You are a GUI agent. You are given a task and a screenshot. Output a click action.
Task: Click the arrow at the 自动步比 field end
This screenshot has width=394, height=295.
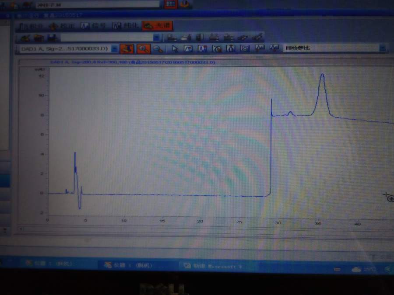click(x=383, y=48)
